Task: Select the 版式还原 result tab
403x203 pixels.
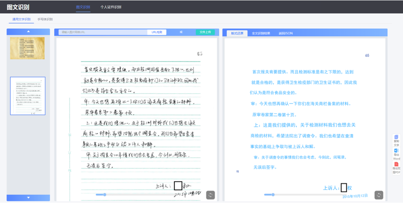Action: pyautogui.click(x=237, y=33)
